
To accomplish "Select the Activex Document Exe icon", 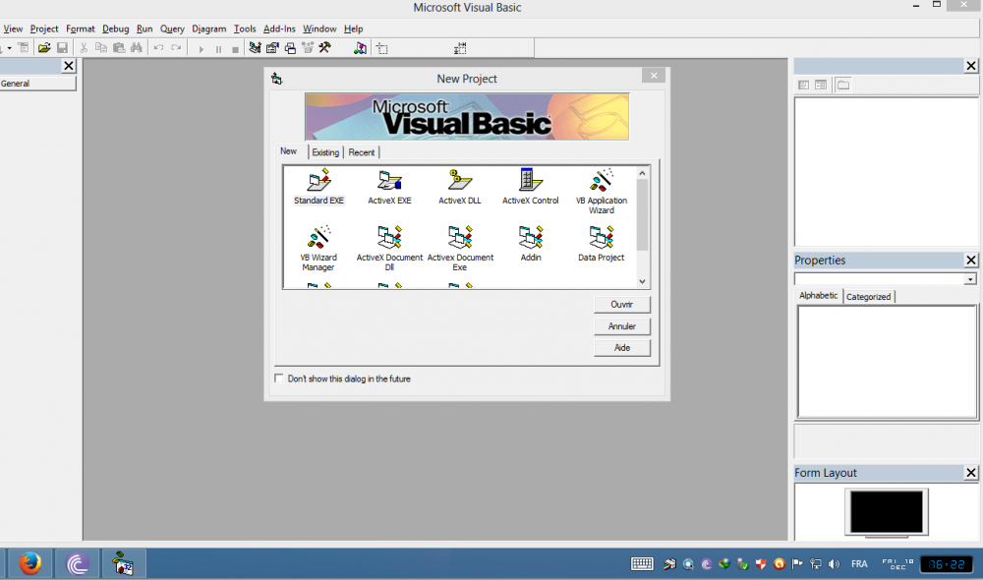I will coord(459,249).
